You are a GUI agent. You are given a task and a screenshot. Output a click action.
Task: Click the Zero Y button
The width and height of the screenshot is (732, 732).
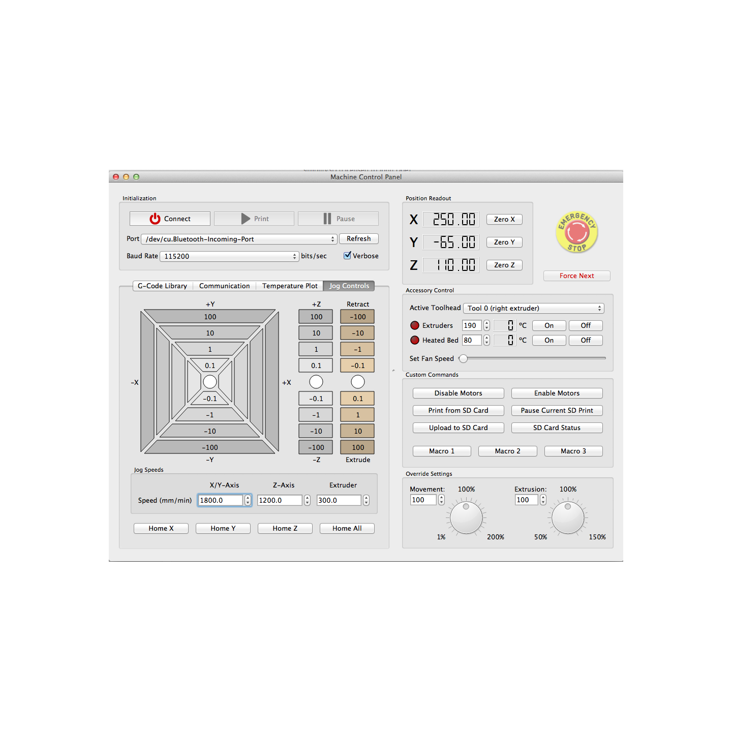tap(504, 242)
